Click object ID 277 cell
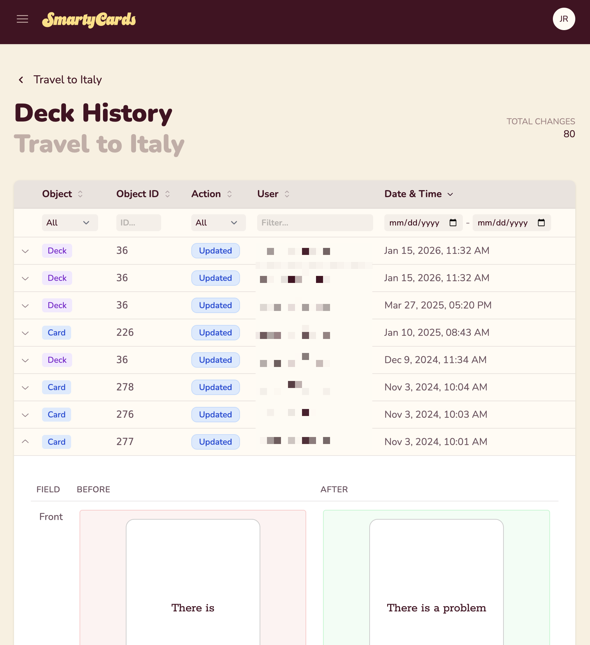 tap(125, 442)
